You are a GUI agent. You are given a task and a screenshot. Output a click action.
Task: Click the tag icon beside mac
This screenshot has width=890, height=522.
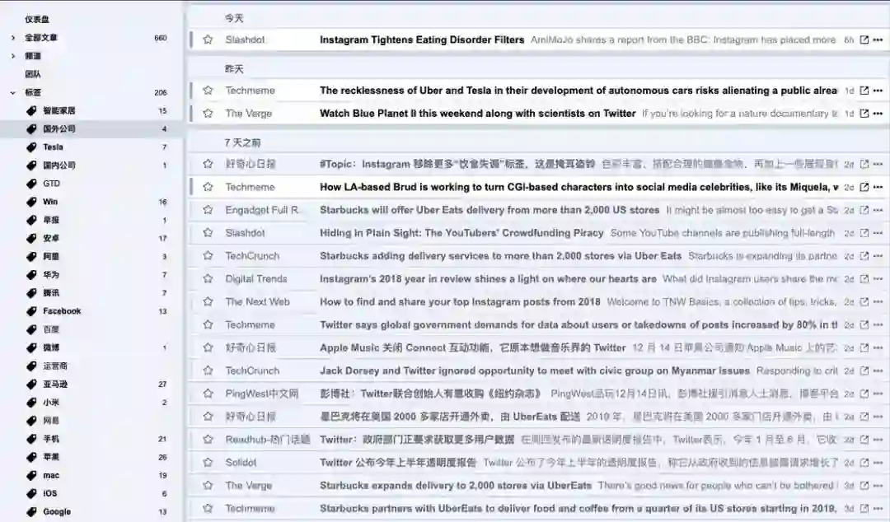(32, 475)
